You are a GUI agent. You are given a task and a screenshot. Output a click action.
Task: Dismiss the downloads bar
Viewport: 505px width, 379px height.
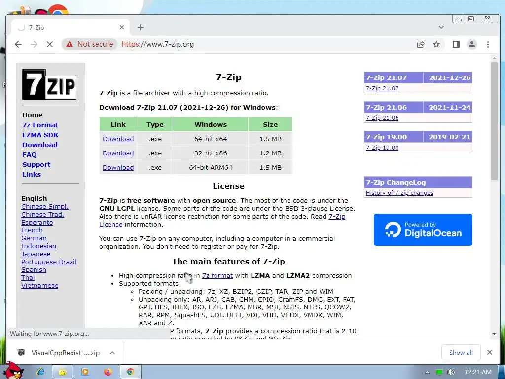click(x=490, y=352)
